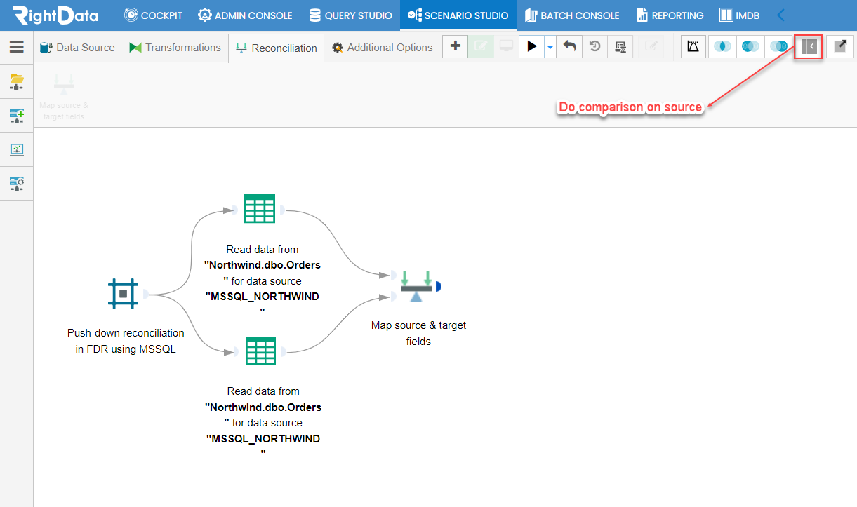This screenshot has height=507, width=857.
Task: Click the 'Push-down reconciliation in FDR using MSSQL' label
Action: point(126,341)
